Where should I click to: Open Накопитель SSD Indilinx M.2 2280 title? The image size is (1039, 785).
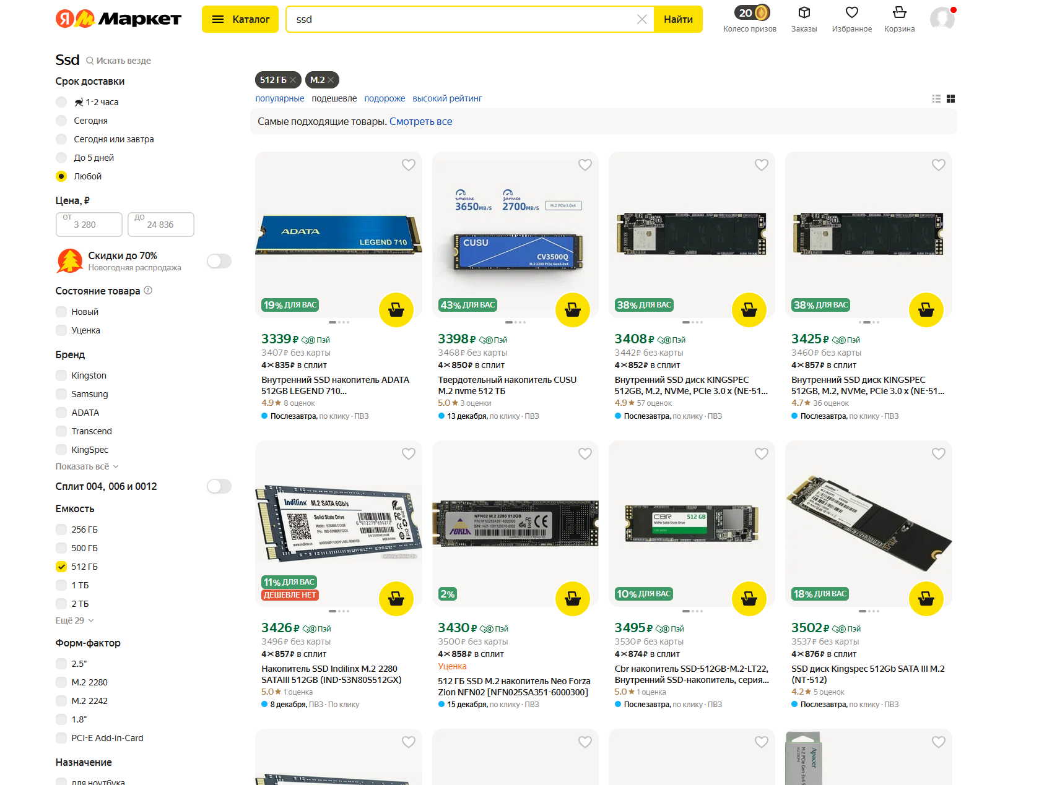tap(331, 674)
